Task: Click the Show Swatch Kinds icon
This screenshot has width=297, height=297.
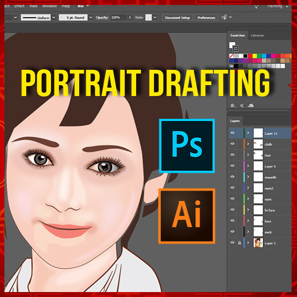Action: 242,105
